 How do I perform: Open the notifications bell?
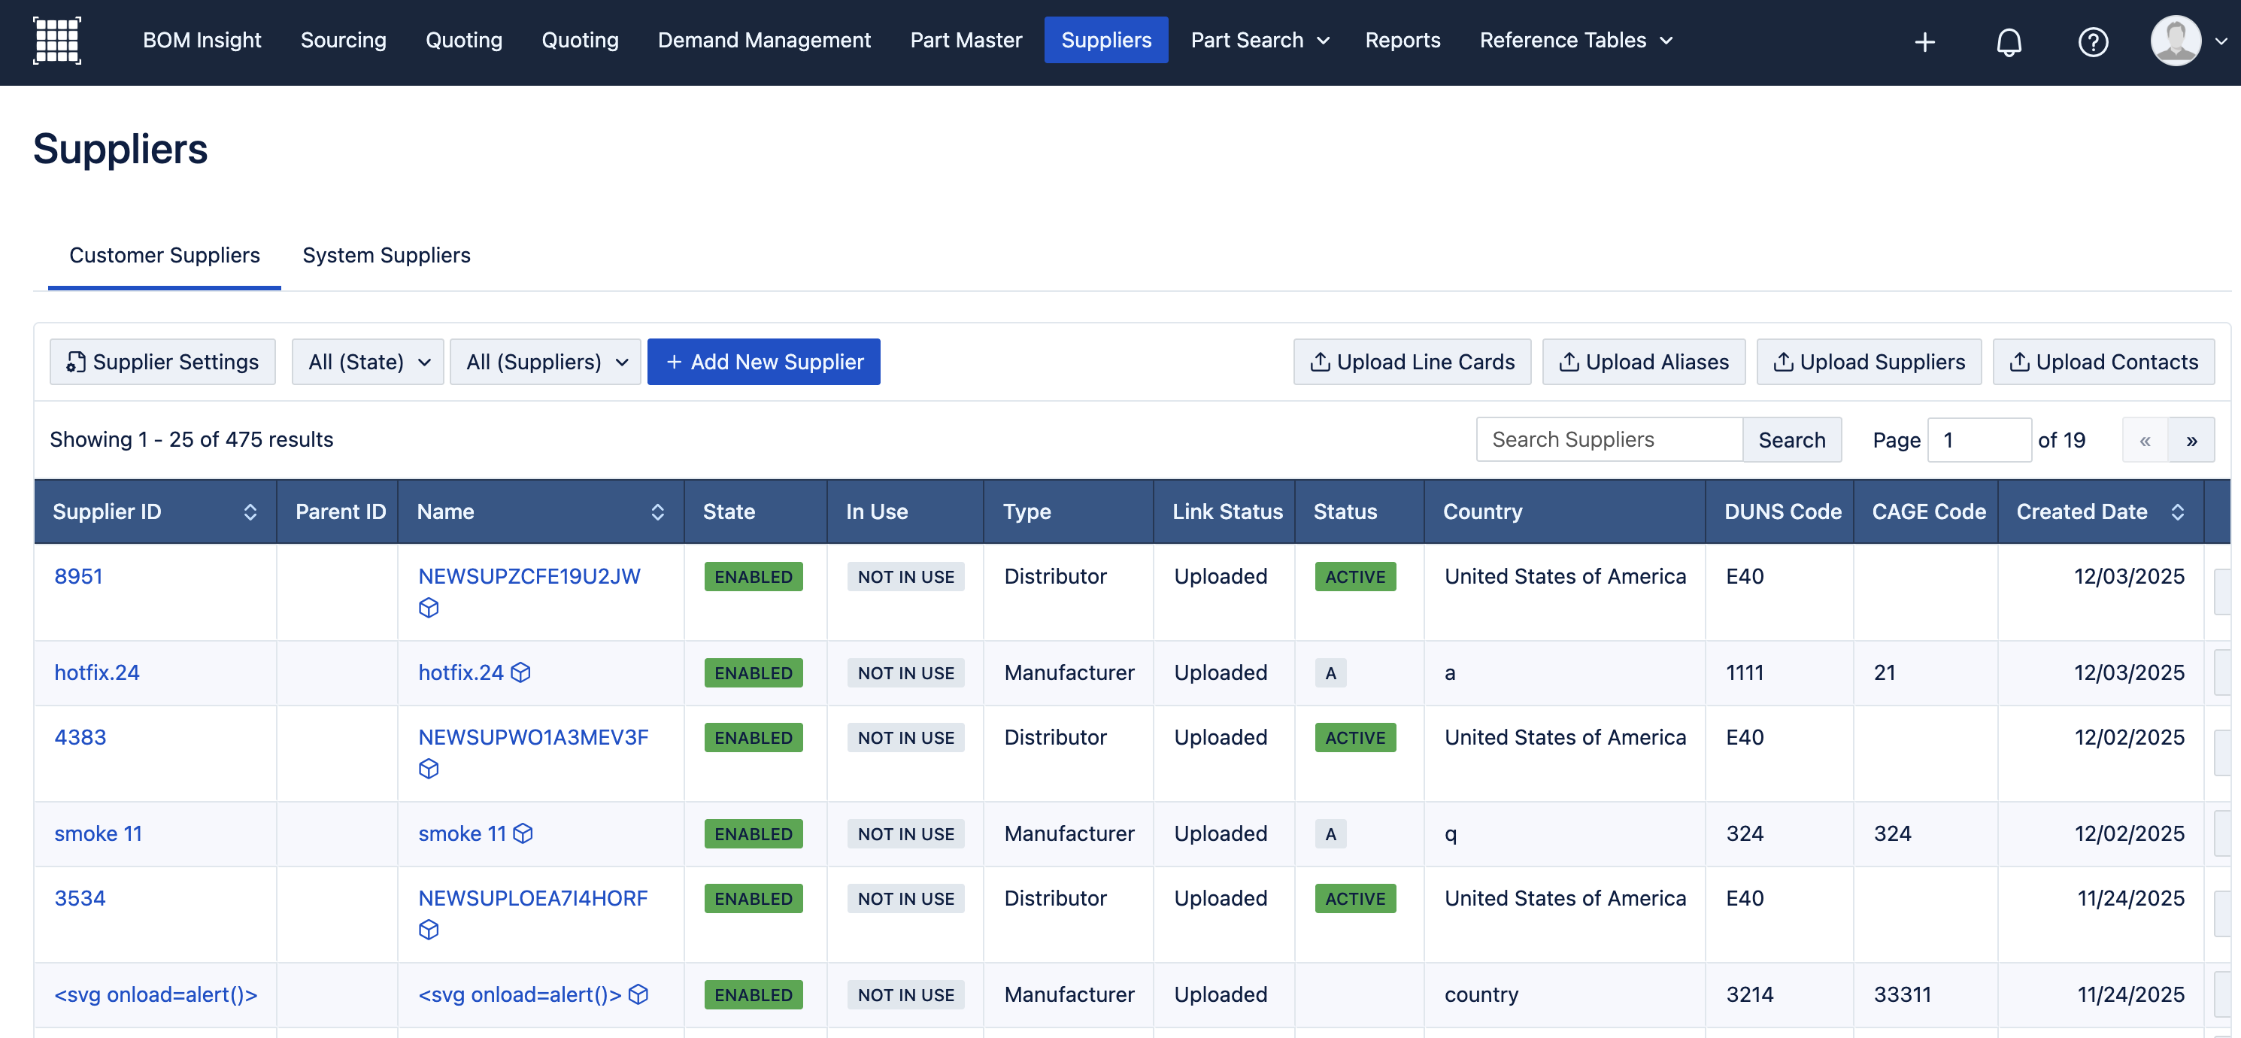click(x=2008, y=42)
